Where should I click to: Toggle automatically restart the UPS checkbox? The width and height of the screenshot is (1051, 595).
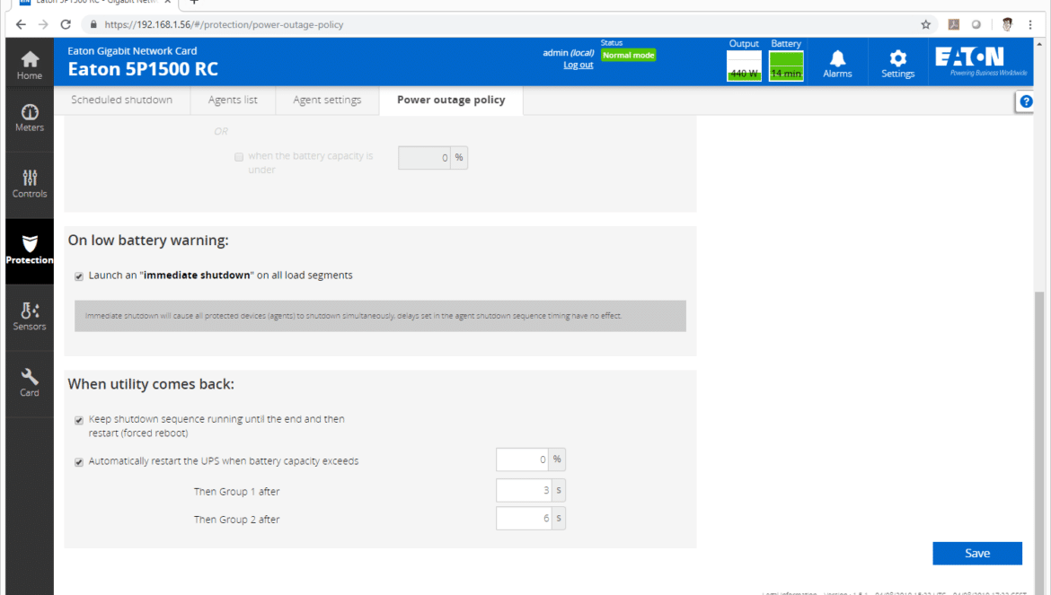click(79, 462)
